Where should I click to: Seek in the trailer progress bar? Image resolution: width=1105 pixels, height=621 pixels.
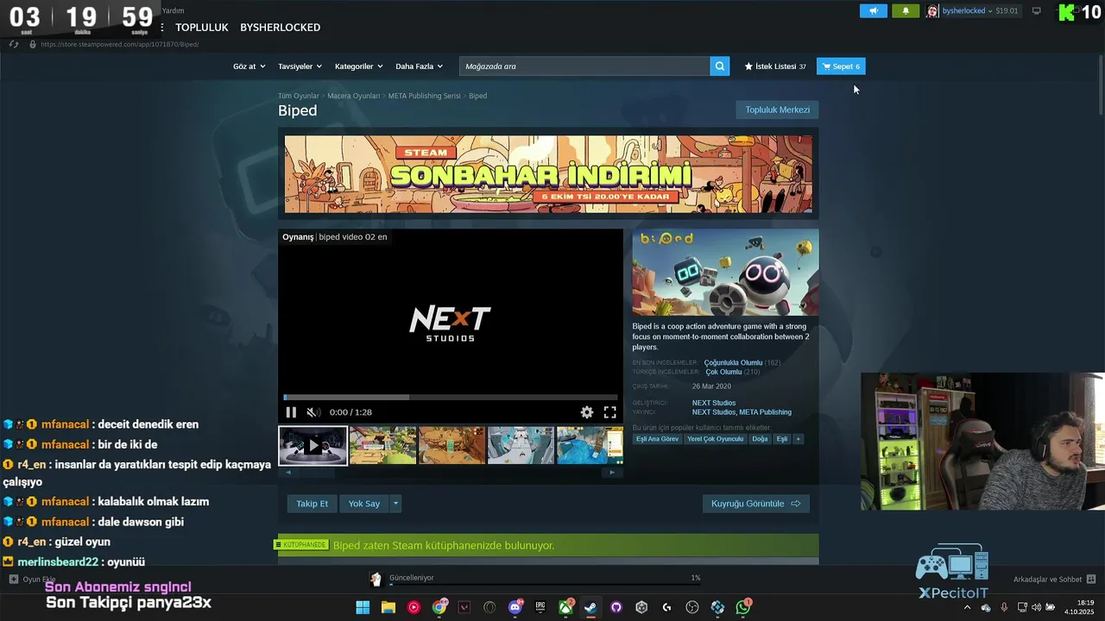click(451, 398)
